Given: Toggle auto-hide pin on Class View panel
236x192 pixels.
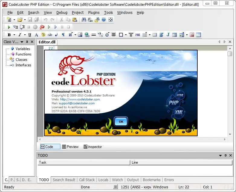Looking at the screenshot, I should [x=27, y=42].
